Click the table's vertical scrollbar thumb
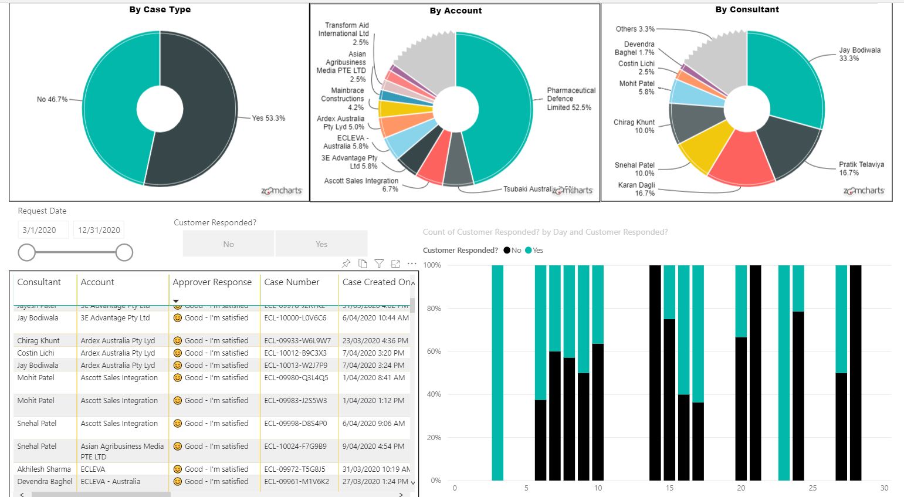Viewport: 904px width, 497px height. pyautogui.click(x=412, y=305)
